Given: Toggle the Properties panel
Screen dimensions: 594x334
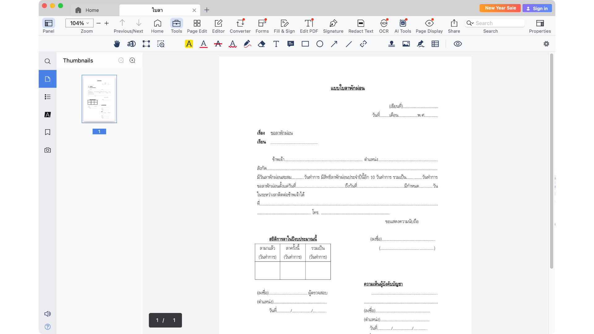Looking at the screenshot, I should click(540, 26).
